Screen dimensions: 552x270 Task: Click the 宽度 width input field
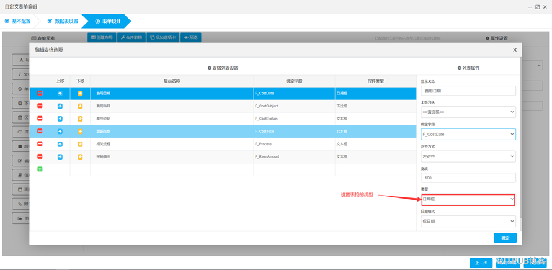point(468,178)
